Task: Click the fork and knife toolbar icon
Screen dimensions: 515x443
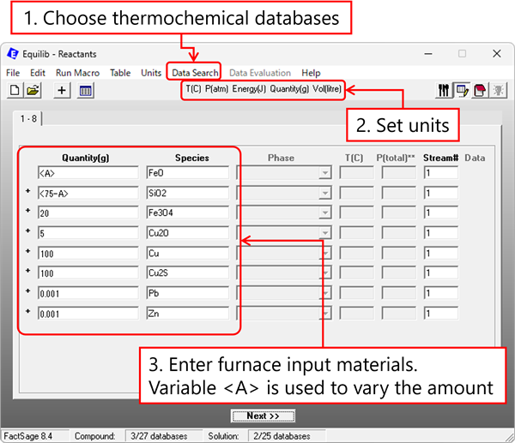Action: click(444, 90)
